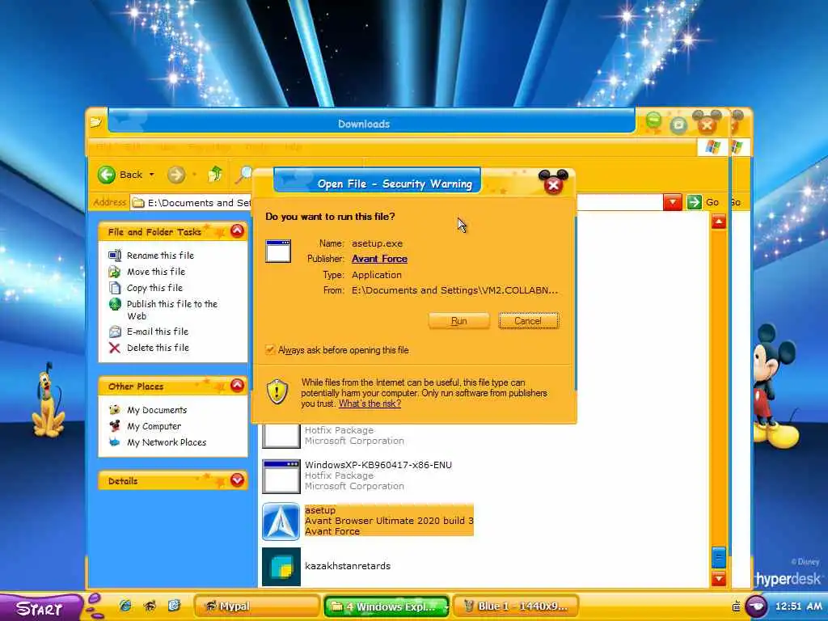Screen dimensions: 828x621
Task: Launch Internet Explorer from quick launch
Action: [125, 606]
